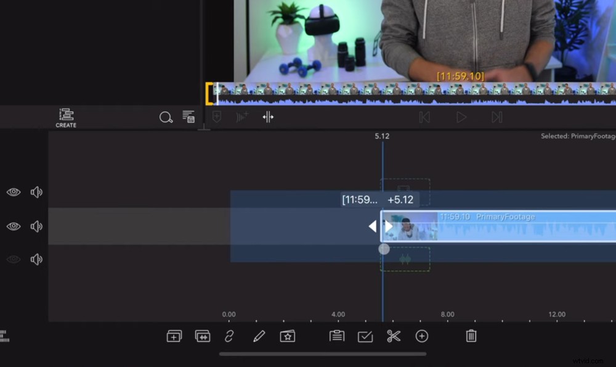Open the library search magnifier
616x367 pixels.
pos(166,117)
